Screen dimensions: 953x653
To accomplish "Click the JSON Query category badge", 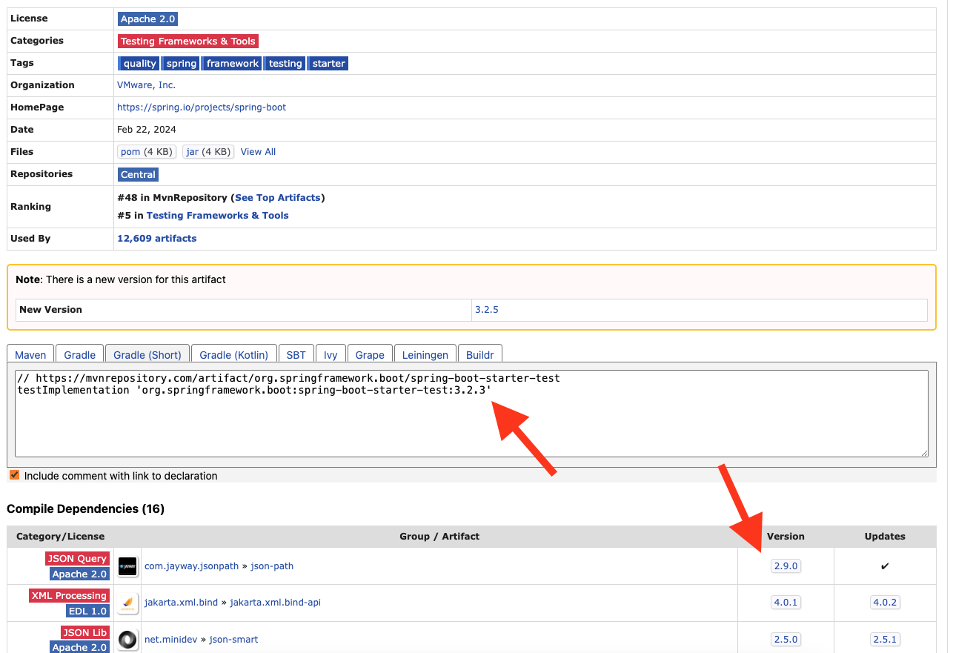I will click(78, 559).
